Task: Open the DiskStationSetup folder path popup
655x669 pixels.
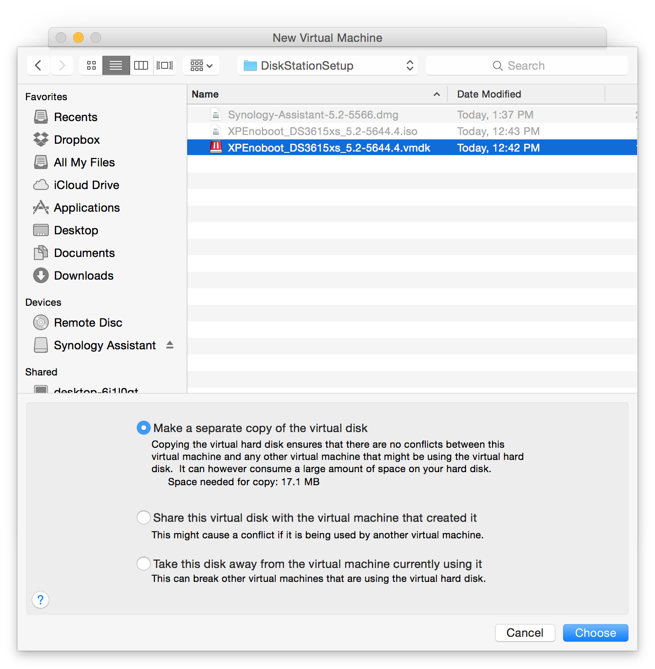Action: click(327, 65)
